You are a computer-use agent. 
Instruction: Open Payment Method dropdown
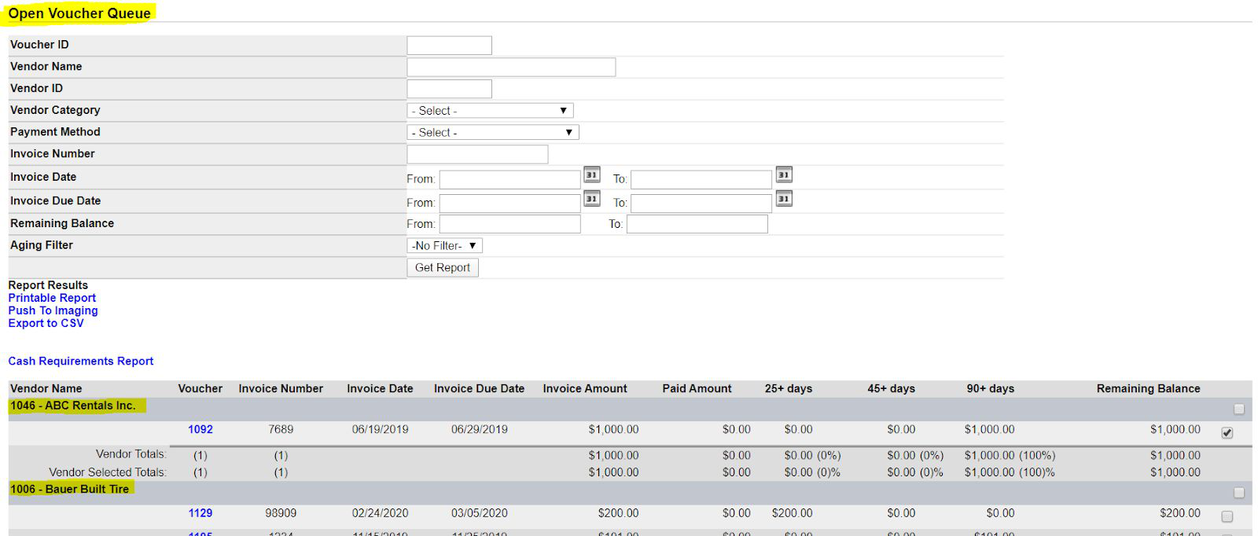[493, 133]
